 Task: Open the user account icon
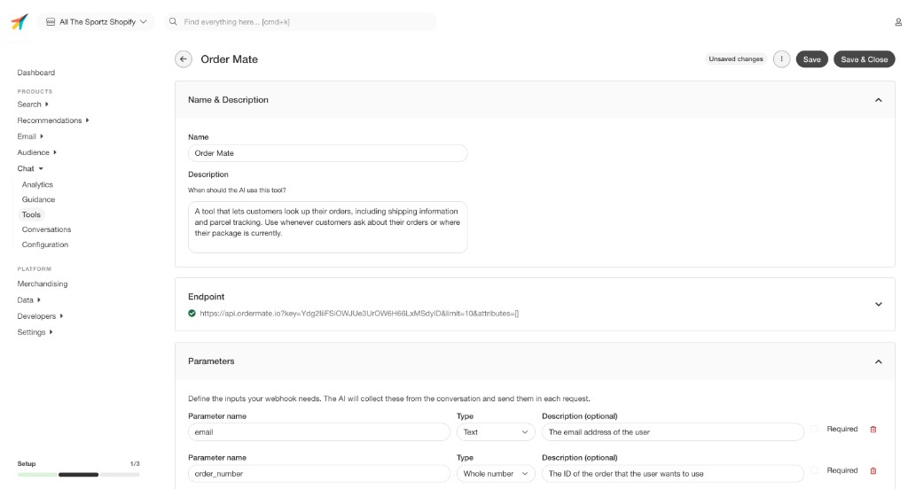(x=898, y=22)
